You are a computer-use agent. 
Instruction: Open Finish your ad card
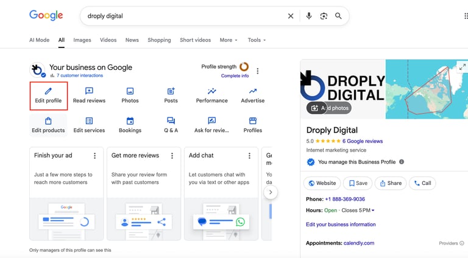66,193
